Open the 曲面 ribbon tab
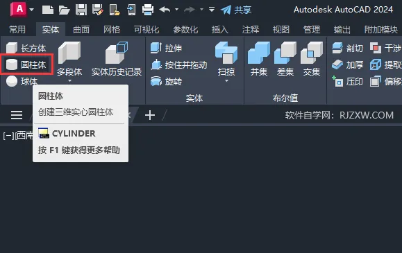The height and width of the screenshot is (253, 402). click(81, 29)
